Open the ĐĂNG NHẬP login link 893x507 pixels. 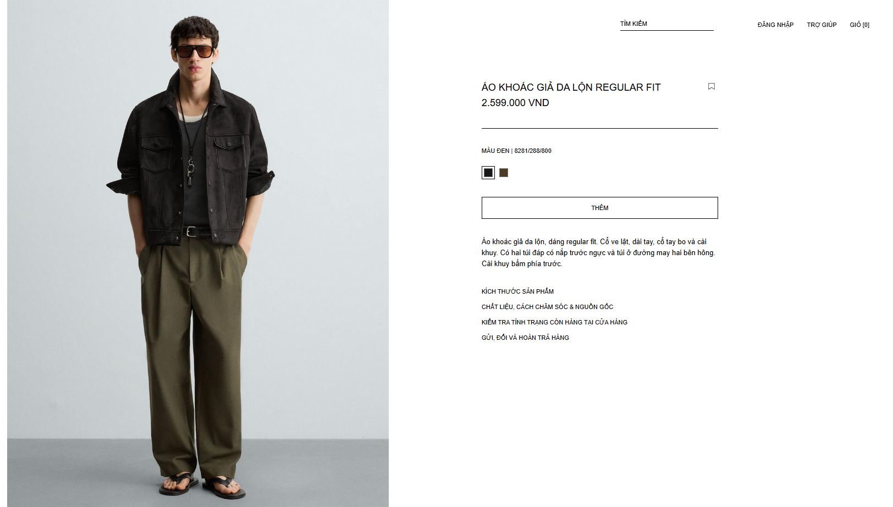[775, 25]
